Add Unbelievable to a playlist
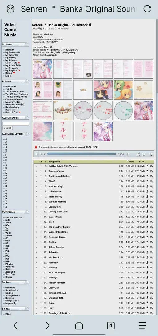158x336 pixels. point(151,192)
